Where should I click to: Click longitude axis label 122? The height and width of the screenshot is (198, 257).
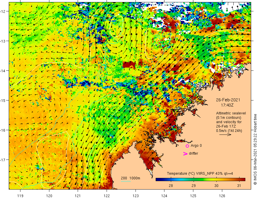tap(107, 196)
